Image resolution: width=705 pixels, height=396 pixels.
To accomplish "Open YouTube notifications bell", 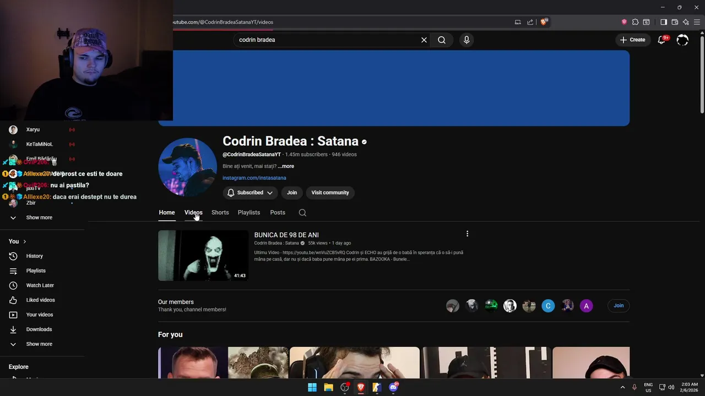I will 661,40.
